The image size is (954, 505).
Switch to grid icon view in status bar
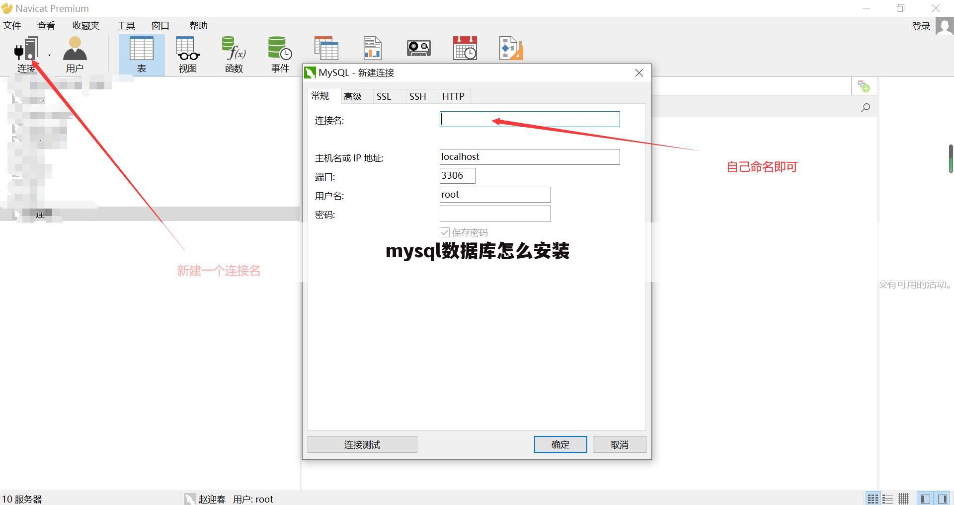[873, 499]
